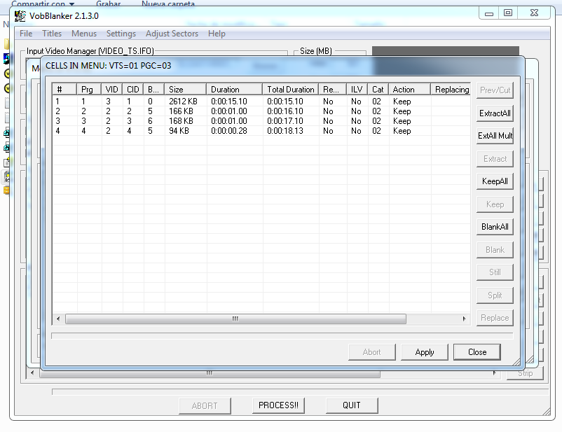Screen dimensions: 562x432
Task: Sort by the Action column header
Action: [x=409, y=90]
